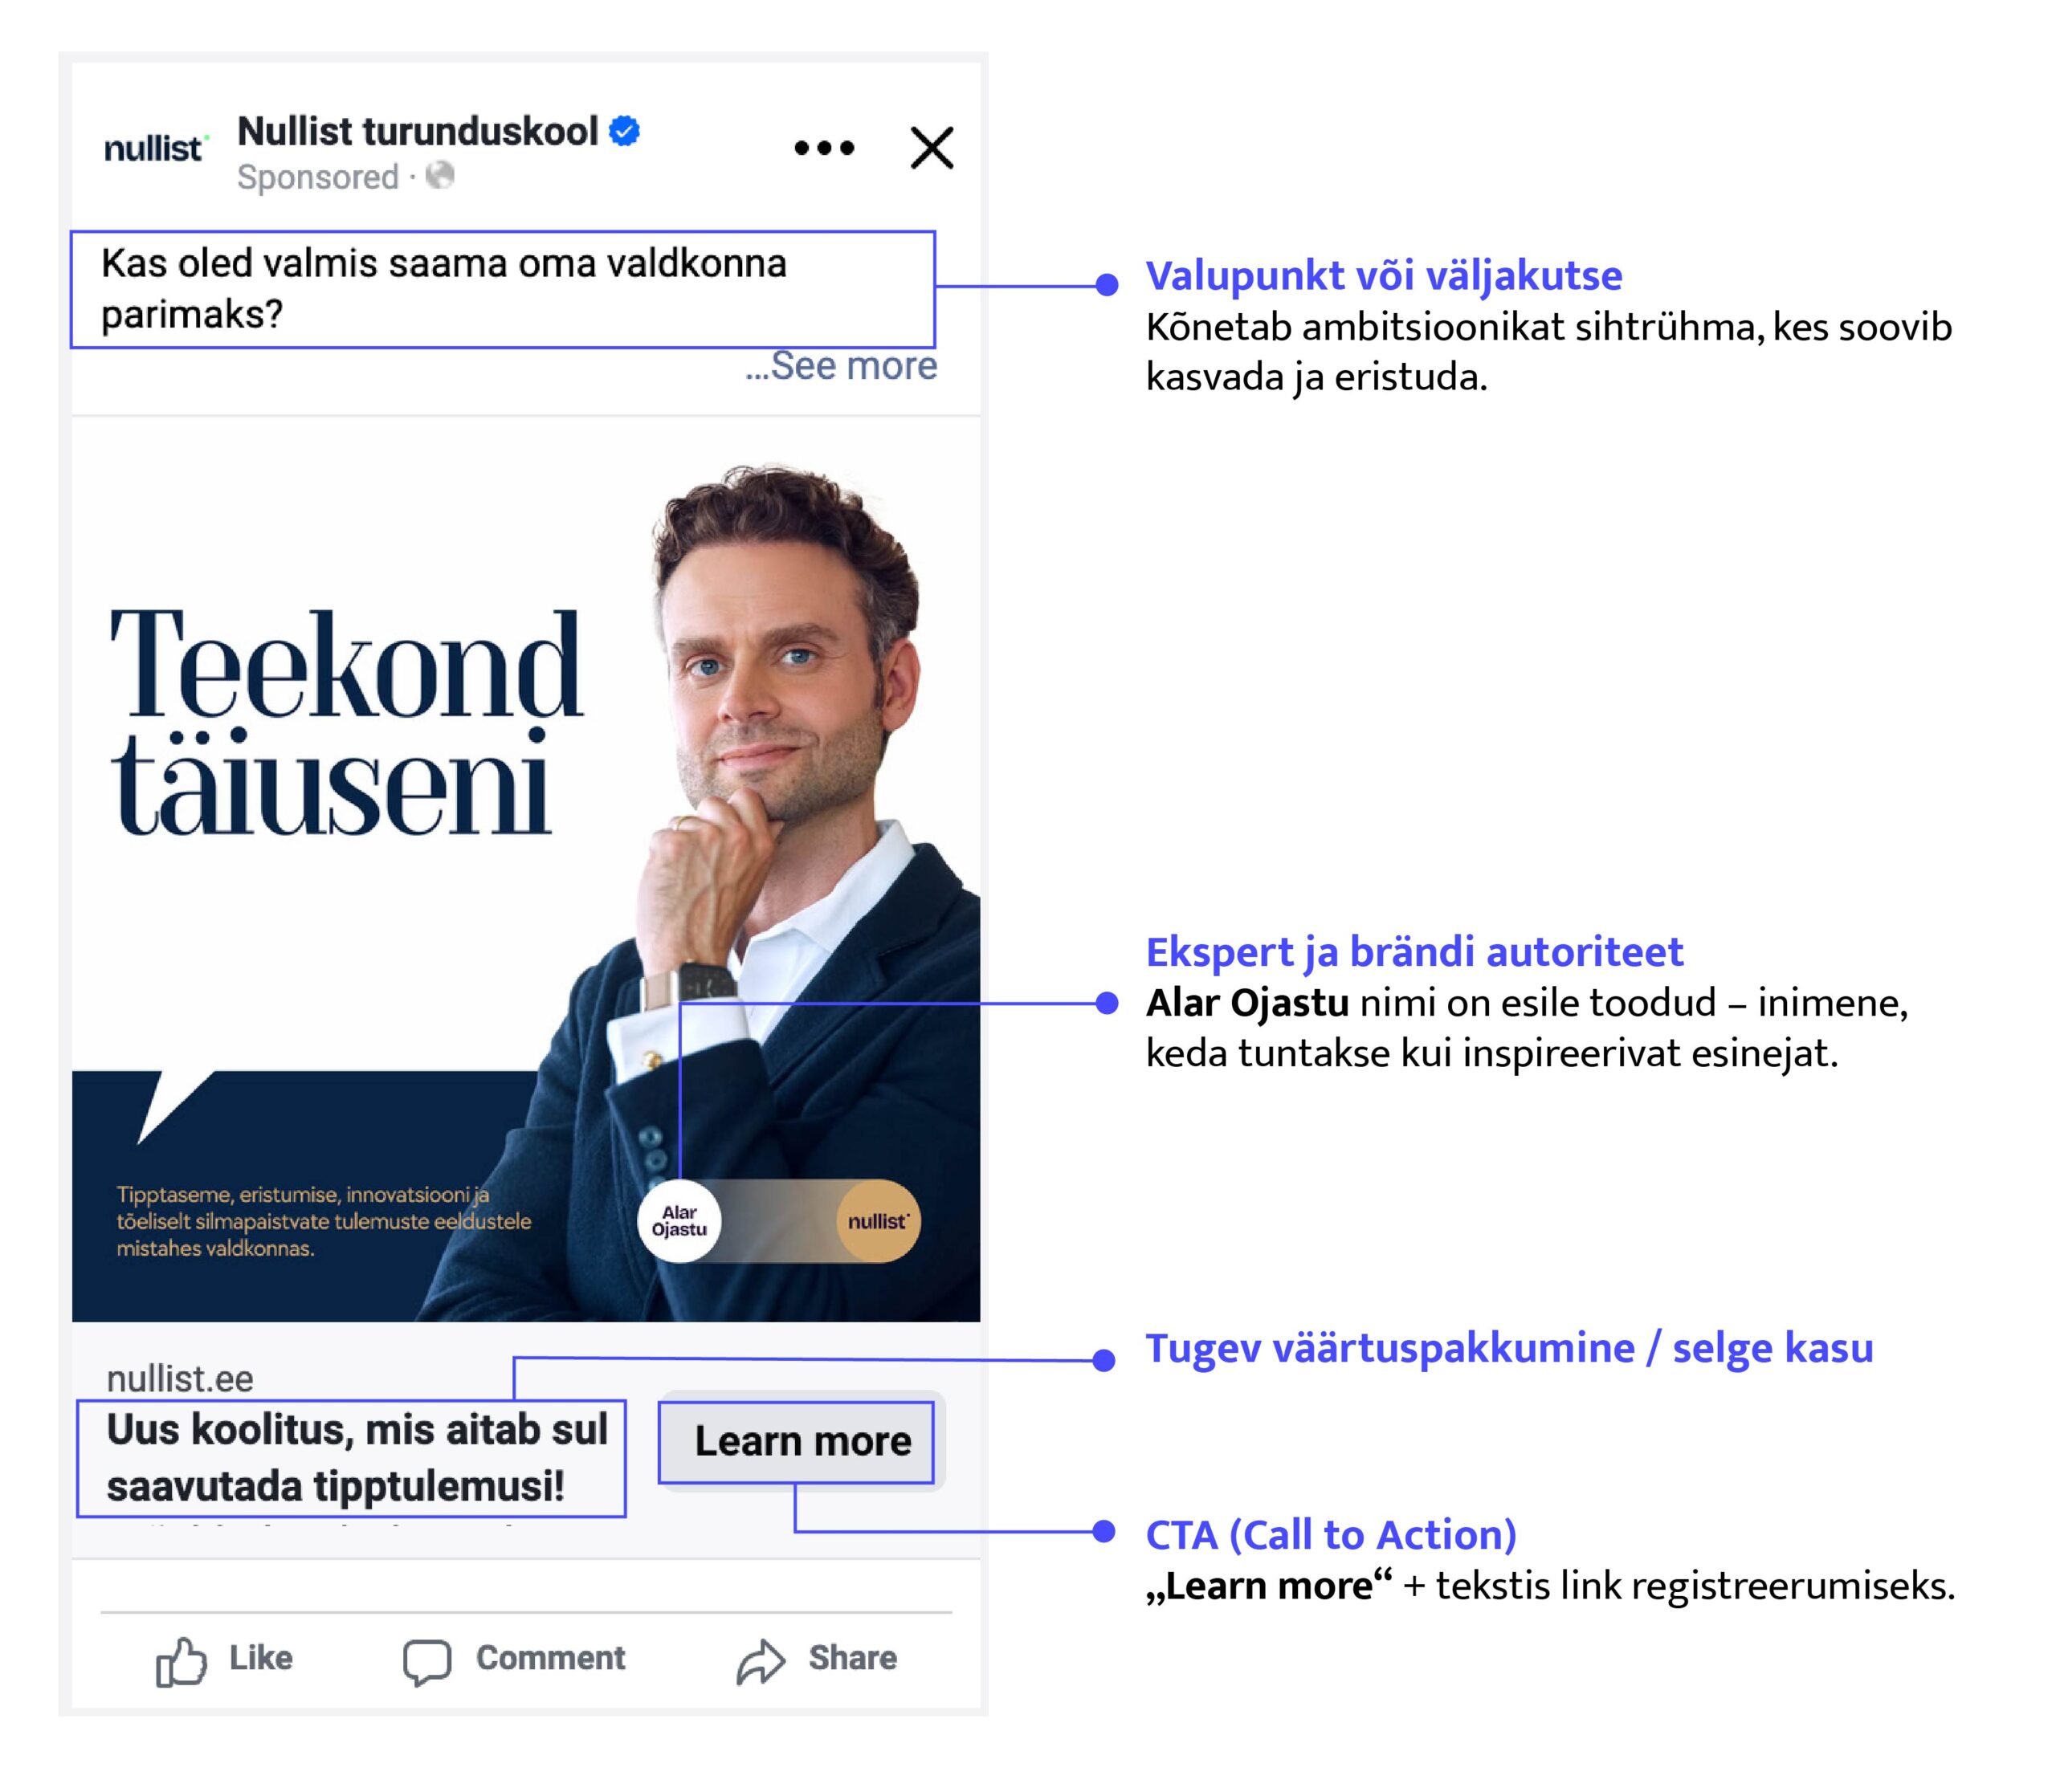
Task: Click the speech bubble Comment icon
Action: (x=427, y=1662)
